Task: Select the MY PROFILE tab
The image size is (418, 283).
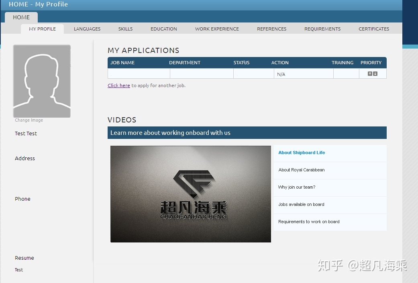Action: coord(43,29)
